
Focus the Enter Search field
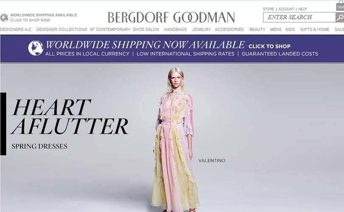[299, 17]
